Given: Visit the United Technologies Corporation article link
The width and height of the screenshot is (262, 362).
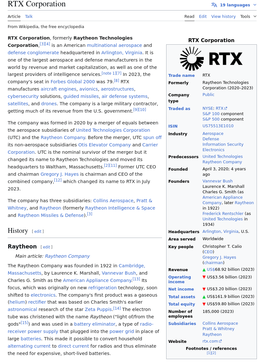Looking at the screenshot, I should tap(113, 130).
